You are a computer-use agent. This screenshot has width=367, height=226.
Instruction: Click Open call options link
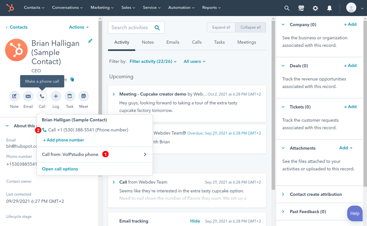point(60,169)
